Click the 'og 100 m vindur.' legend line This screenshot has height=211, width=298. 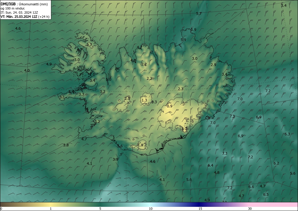(x=13, y=8)
